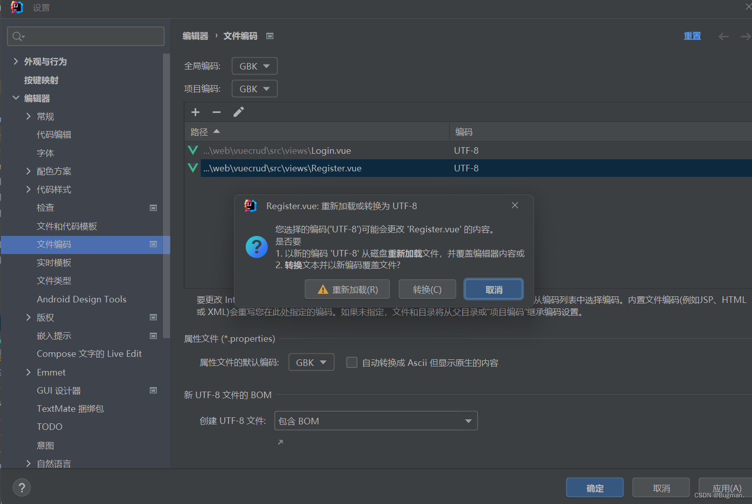Image resolution: width=752 pixels, height=504 pixels.
Task: Select Compose 文字的 Live Edit item
Action: click(x=89, y=354)
